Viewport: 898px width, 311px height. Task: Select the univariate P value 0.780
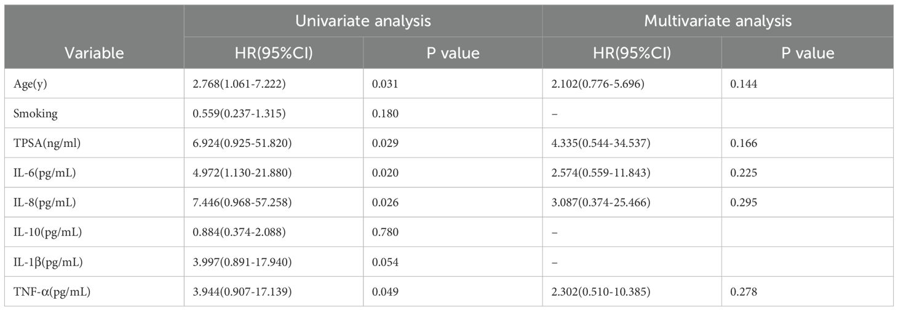pyautogui.click(x=385, y=232)
